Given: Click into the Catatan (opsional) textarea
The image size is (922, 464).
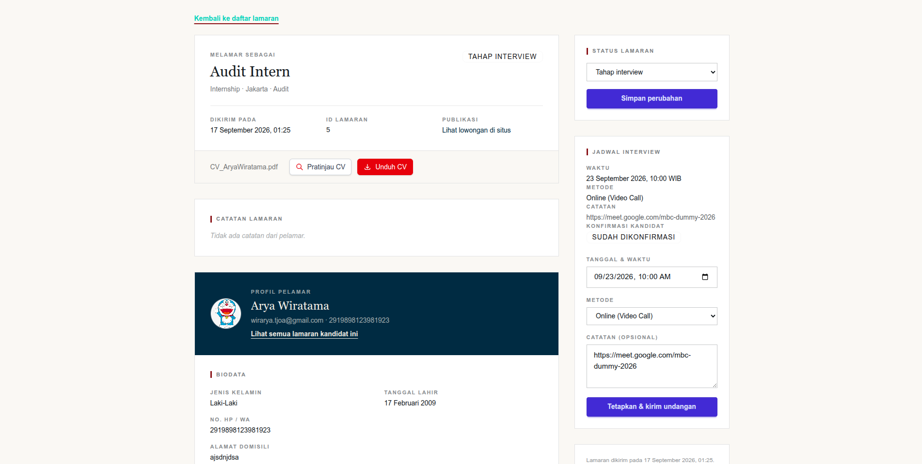Looking at the screenshot, I should [x=652, y=366].
